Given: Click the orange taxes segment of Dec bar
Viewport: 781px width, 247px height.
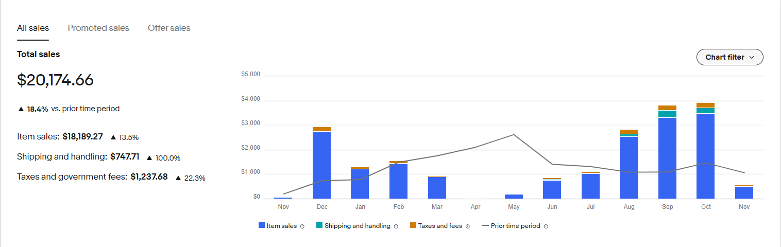Looking at the screenshot, I should click(321, 129).
